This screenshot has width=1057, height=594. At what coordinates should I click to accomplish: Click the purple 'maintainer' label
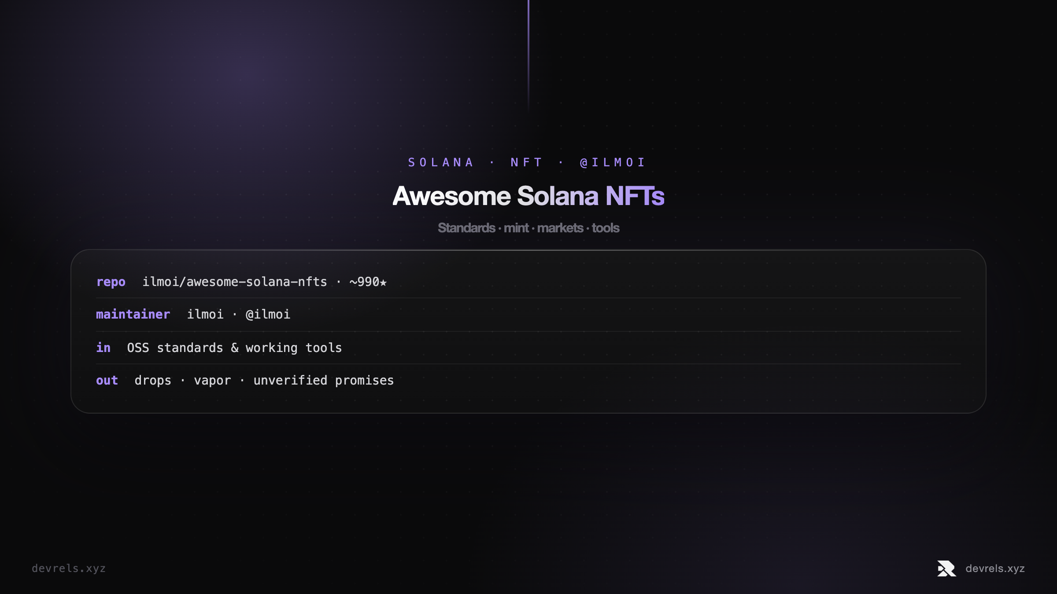point(133,314)
